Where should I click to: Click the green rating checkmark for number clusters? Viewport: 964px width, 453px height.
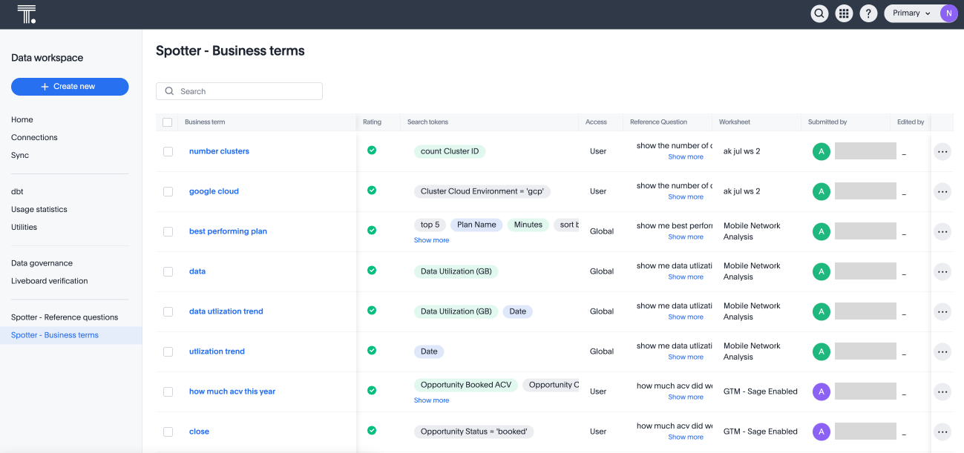pyautogui.click(x=371, y=149)
